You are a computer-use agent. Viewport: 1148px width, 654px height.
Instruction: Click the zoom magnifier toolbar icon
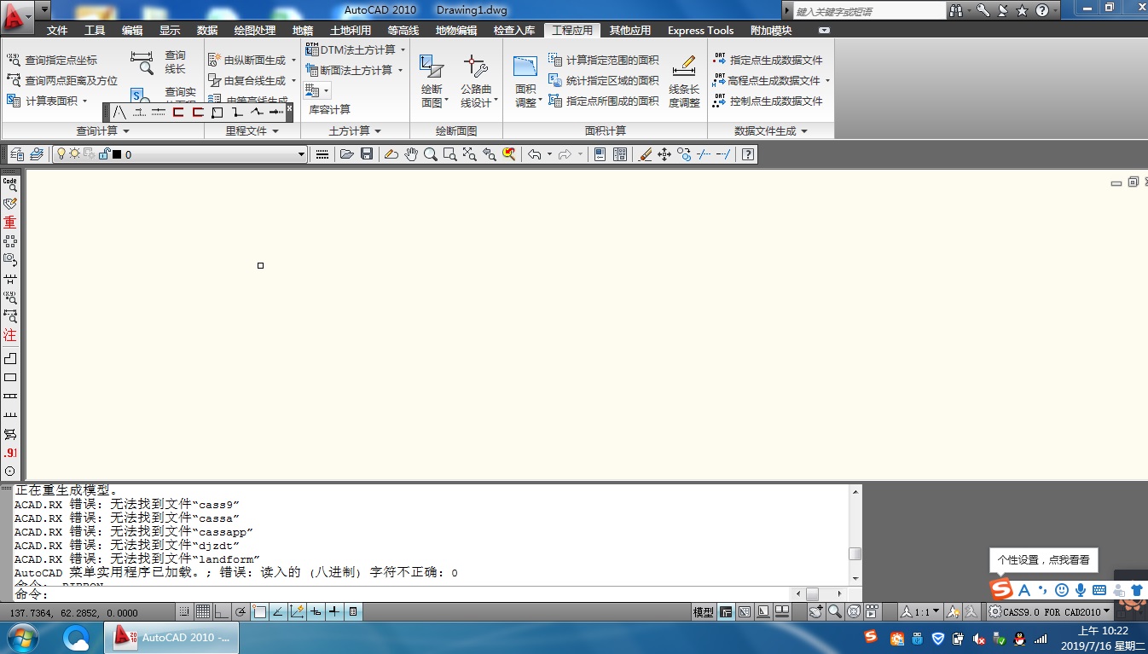[431, 154]
